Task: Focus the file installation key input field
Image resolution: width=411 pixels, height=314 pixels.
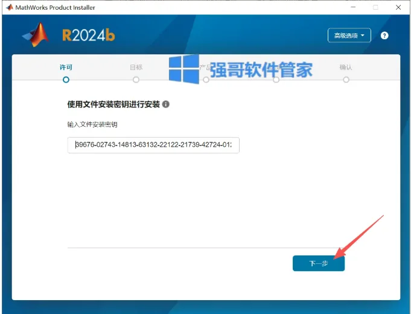Action: pyautogui.click(x=153, y=145)
